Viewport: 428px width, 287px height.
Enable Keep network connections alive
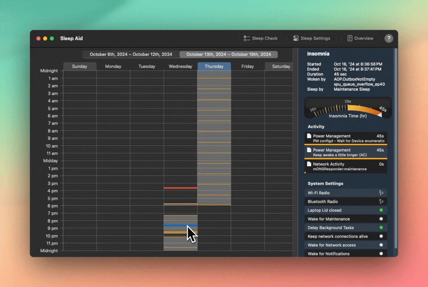(x=381, y=236)
